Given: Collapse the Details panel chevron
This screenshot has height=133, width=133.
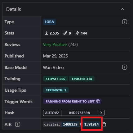Looking at the screenshot, I should [x=122, y=9].
